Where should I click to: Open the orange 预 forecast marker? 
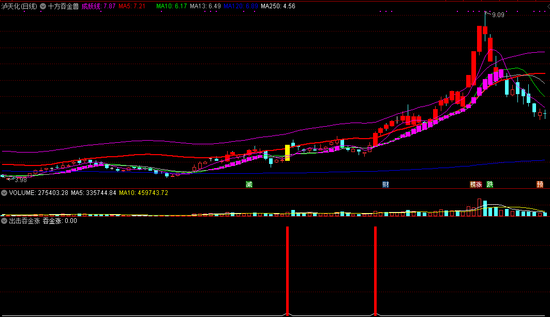[x=540, y=185]
